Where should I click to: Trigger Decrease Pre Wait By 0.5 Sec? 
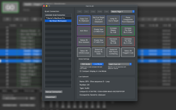point(128,42)
